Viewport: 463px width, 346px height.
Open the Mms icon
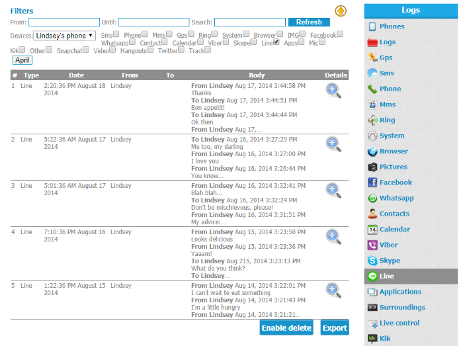[372, 105]
